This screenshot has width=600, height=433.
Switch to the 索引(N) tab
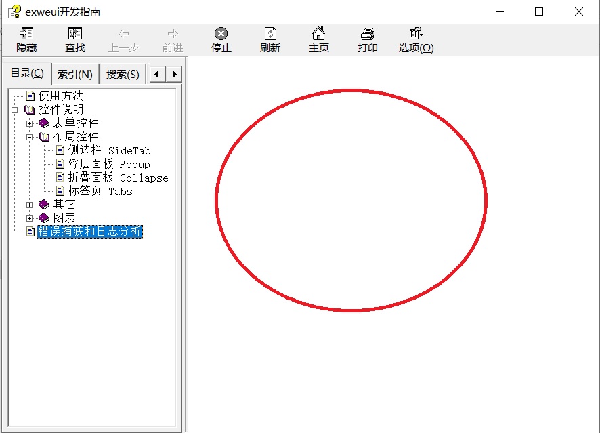(75, 75)
